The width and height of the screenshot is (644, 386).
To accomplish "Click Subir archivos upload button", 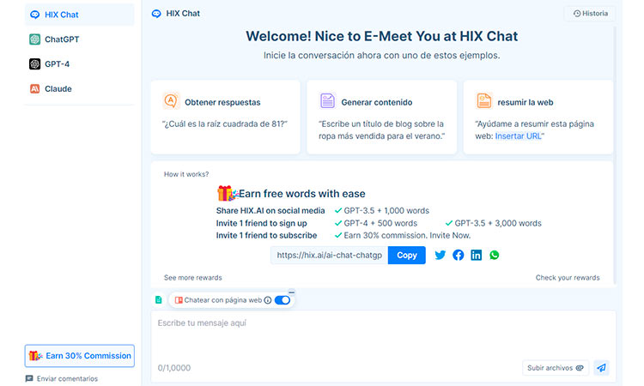I will (556, 368).
